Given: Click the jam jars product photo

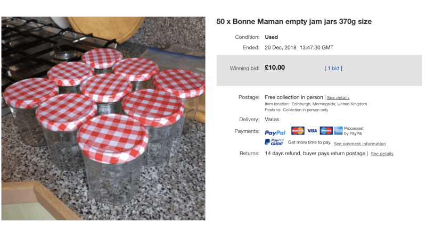Looking at the screenshot, I should pyautogui.click(x=103, y=118).
